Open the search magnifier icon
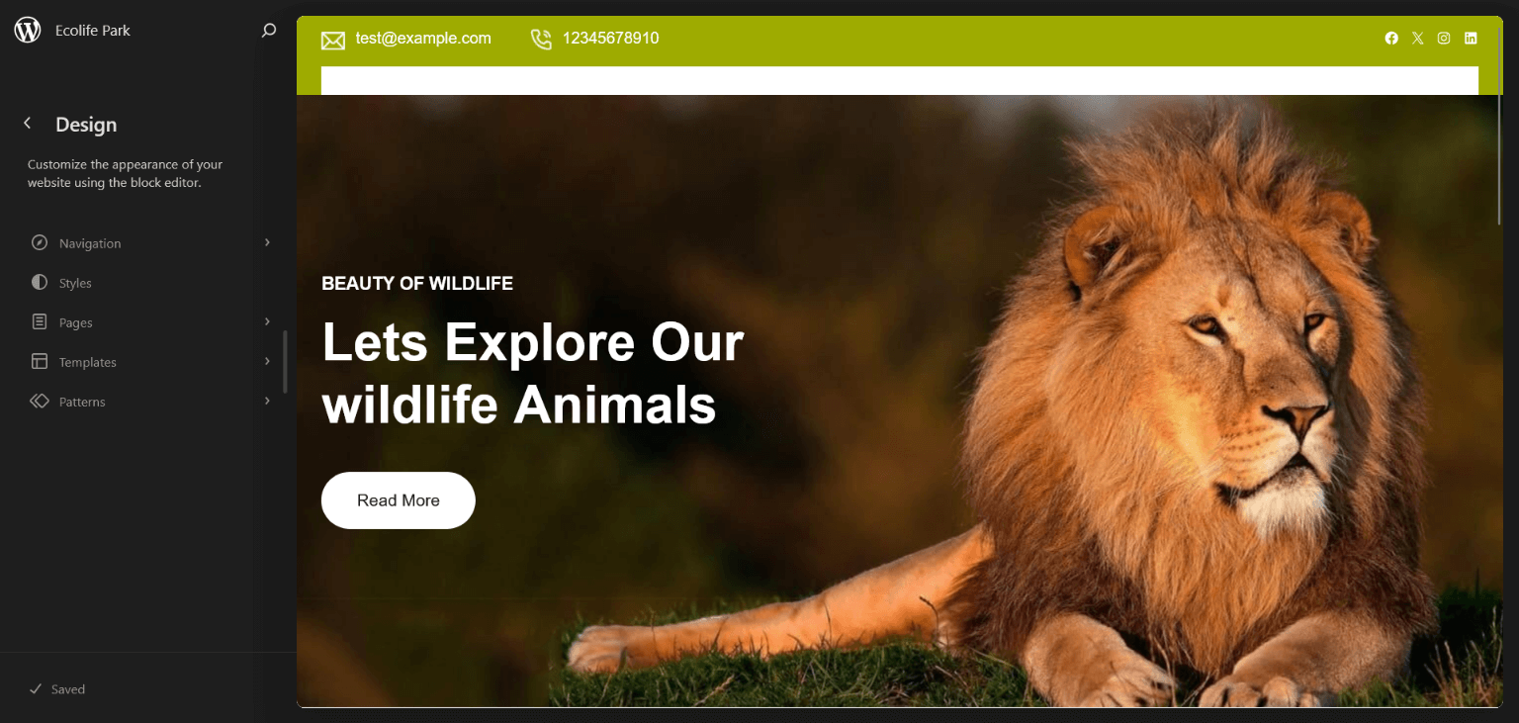Image resolution: width=1519 pixels, height=723 pixels. pyautogui.click(x=268, y=31)
